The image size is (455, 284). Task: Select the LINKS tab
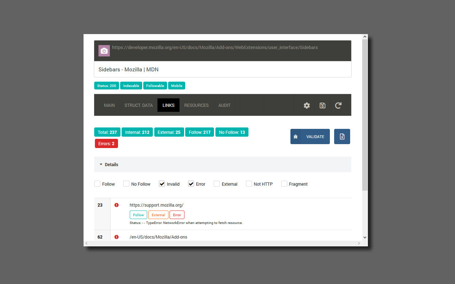(x=168, y=105)
